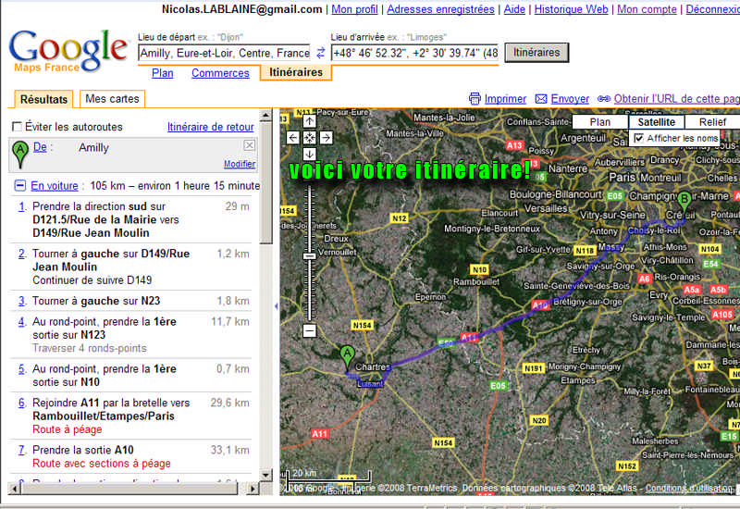Screen dimensions: 740x509
Task: Open the Mes cartes tab
Action: point(112,99)
